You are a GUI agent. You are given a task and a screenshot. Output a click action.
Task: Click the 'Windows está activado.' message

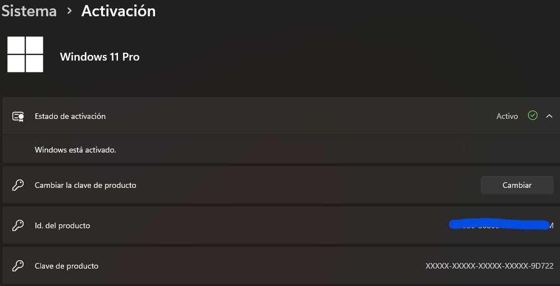[75, 150]
